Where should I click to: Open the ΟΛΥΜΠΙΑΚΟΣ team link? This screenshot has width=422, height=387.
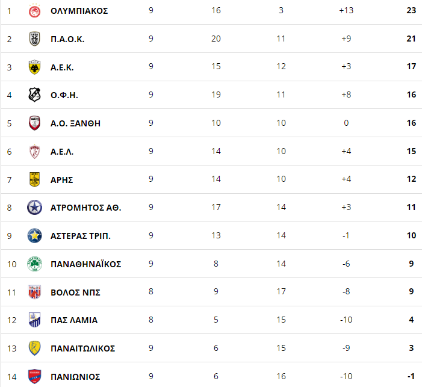[x=79, y=11]
